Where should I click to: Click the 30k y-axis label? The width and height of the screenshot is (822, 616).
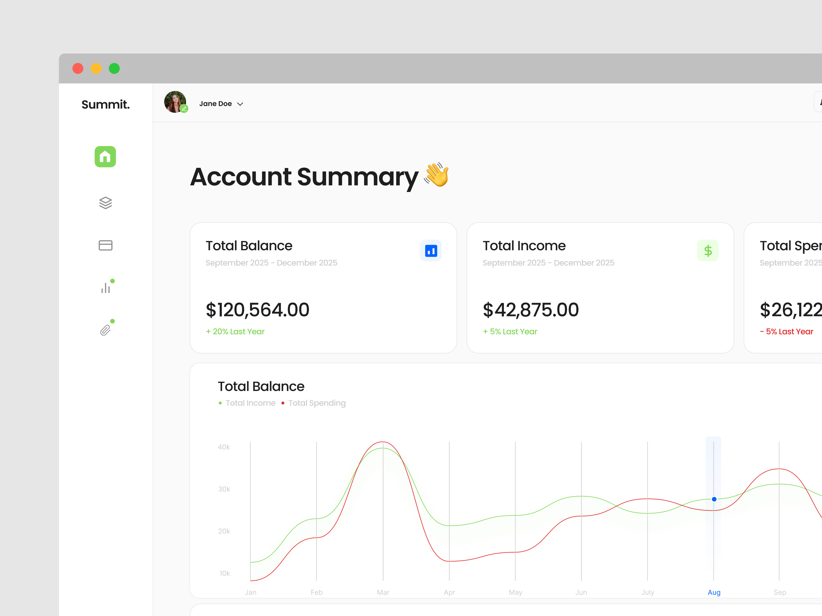[224, 489]
